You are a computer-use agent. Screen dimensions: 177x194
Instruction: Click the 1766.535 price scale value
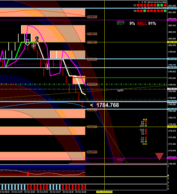point(172,164)
